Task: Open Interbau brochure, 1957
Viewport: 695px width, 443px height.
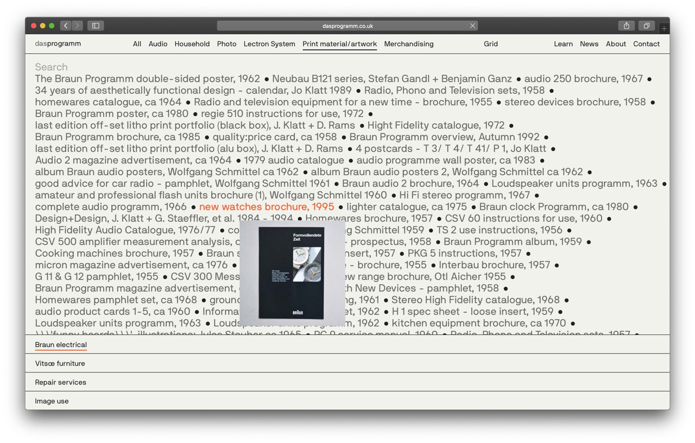Action: tap(494, 265)
